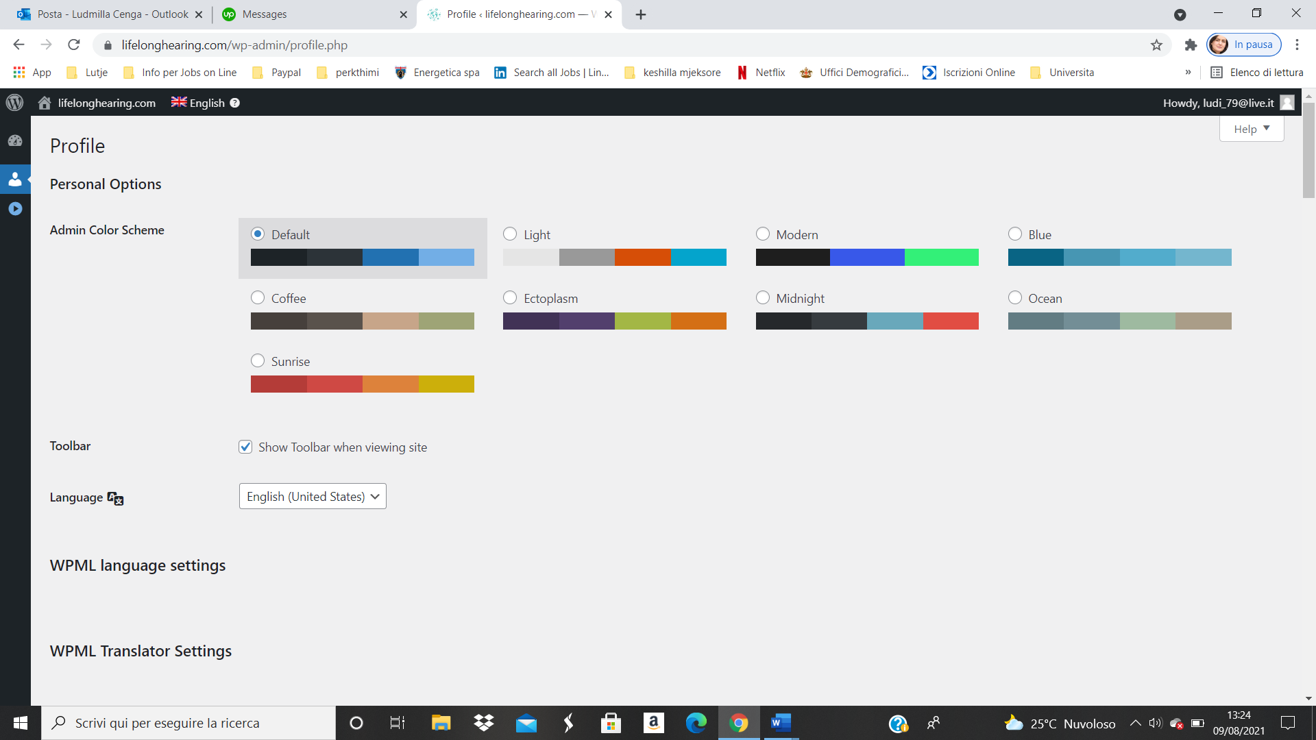Viewport: 1316px width, 740px height.
Task: Click the WPML help question mark icon
Action: click(235, 103)
